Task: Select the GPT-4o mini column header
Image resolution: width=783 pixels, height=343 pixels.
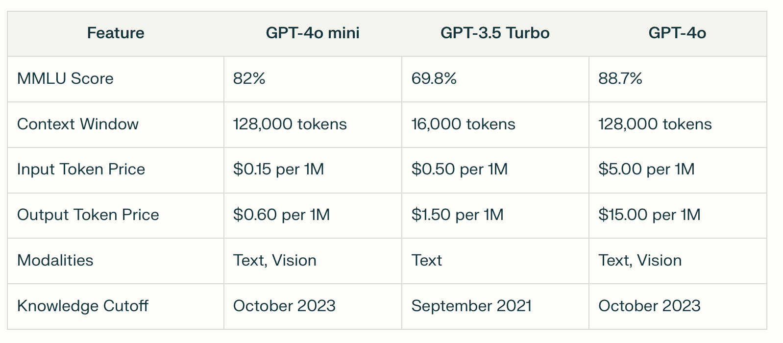Action: (x=313, y=33)
